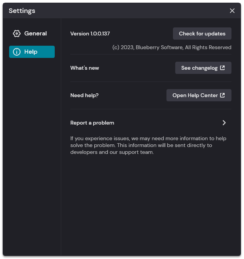244x259 pixels.
Task: Click the external link icon on Open Help Center
Action: [222, 95]
